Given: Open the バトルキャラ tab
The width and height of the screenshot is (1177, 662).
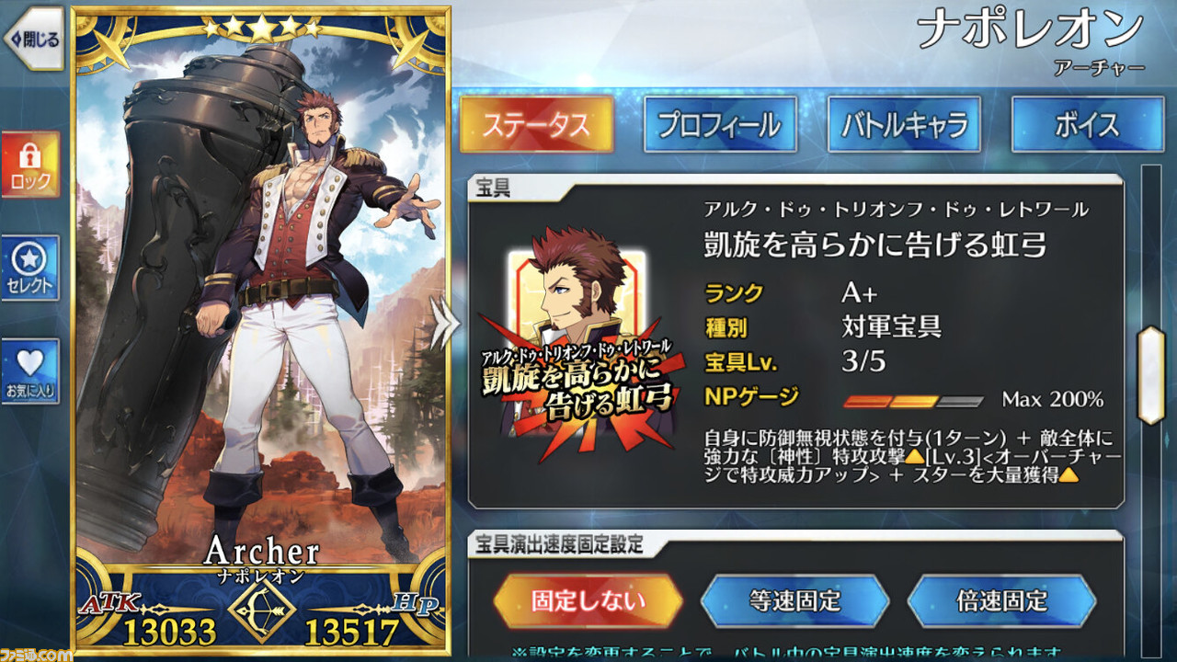Looking at the screenshot, I should (x=904, y=124).
